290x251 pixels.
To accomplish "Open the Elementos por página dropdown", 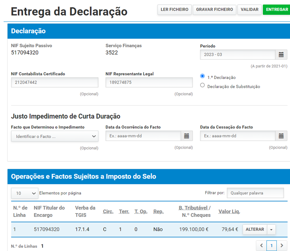I will pos(24,193).
